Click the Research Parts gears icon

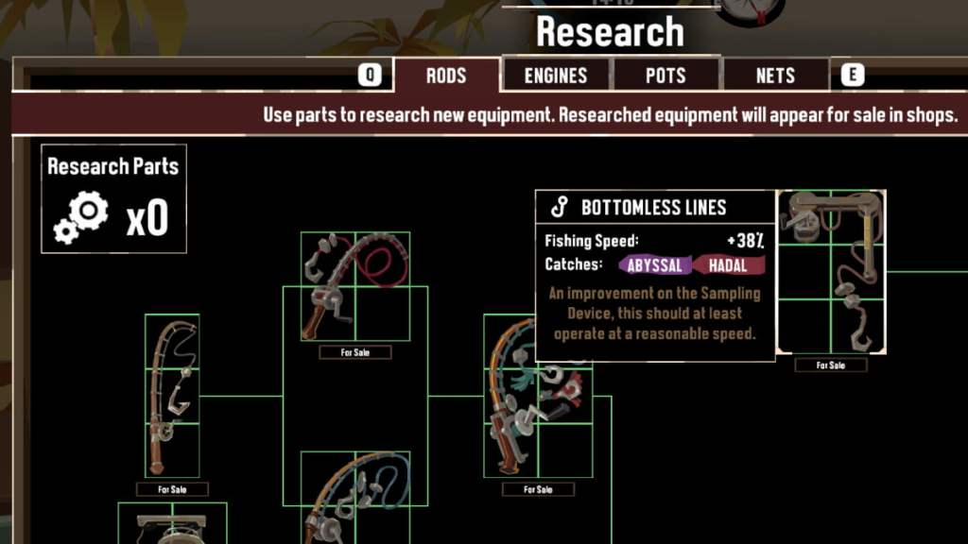coord(81,217)
